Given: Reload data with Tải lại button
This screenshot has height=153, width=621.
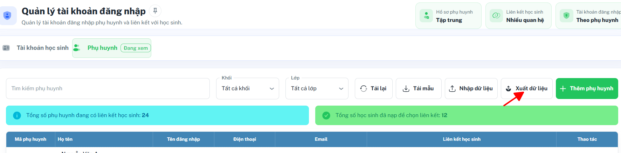Looking at the screenshot, I should pyautogui.click(x=374, y=89).
